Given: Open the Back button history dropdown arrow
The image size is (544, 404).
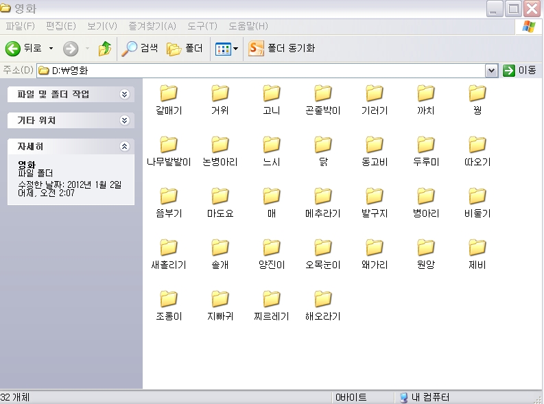Looking at the screenshot, I should click(51, 49).
